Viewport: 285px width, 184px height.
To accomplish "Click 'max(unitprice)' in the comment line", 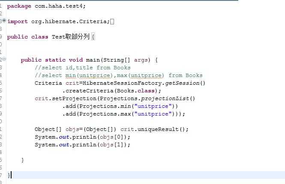I will (140, 75).
